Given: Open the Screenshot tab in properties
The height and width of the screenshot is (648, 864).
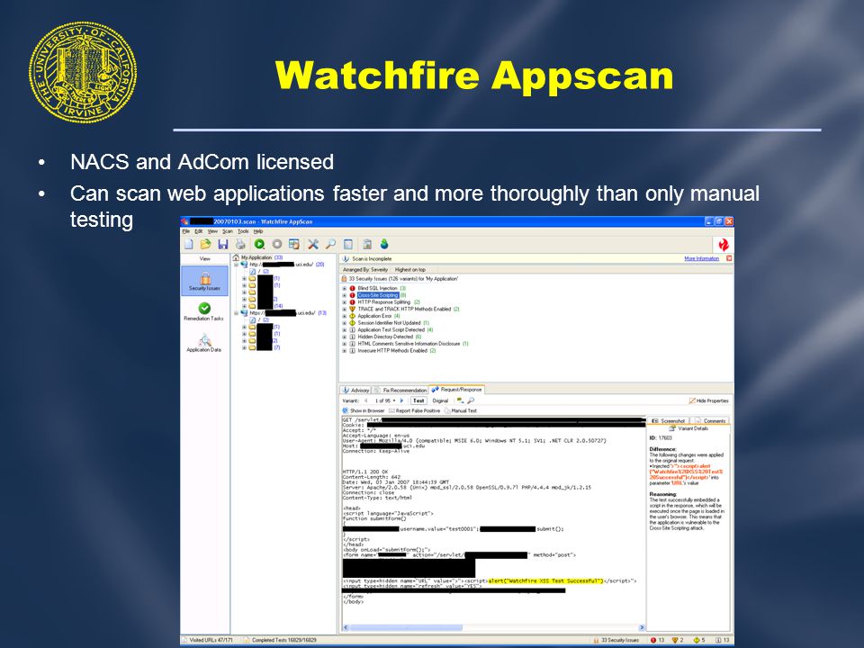Looking at the screenshot, I should (669, 420).
